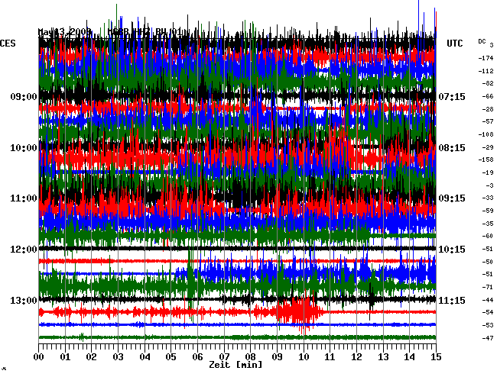Viewport: 497px width, 377px height.
Task: Click the 12:00 local time label
Action: tap(24, 250)
